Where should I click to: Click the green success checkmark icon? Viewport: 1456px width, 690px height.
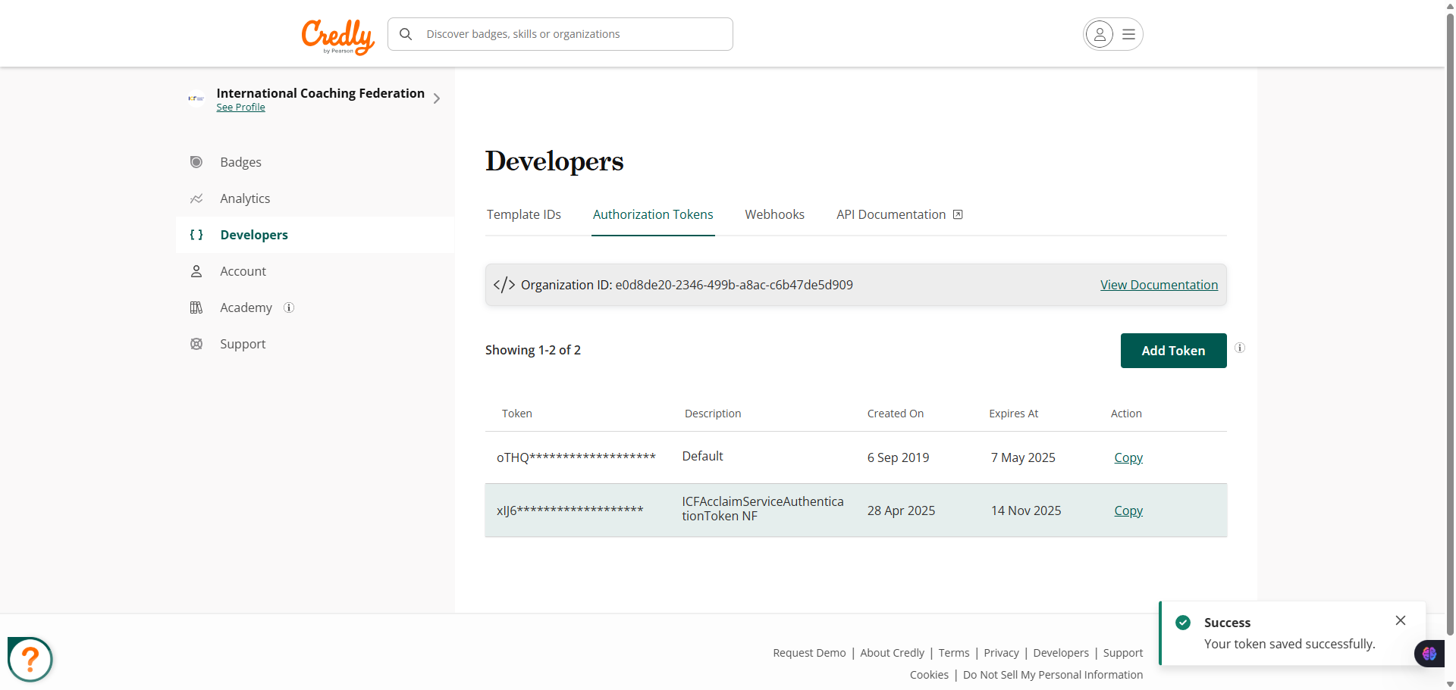(1183, 623)
